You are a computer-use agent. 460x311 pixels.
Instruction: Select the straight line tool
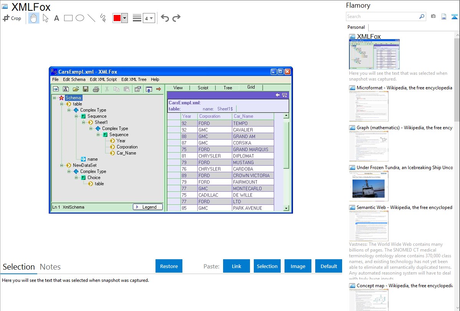(x=91, y=18)
